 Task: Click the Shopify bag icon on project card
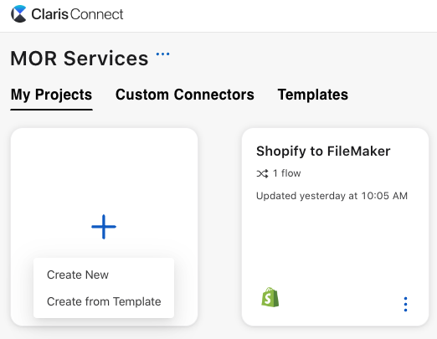pos(270,297)
